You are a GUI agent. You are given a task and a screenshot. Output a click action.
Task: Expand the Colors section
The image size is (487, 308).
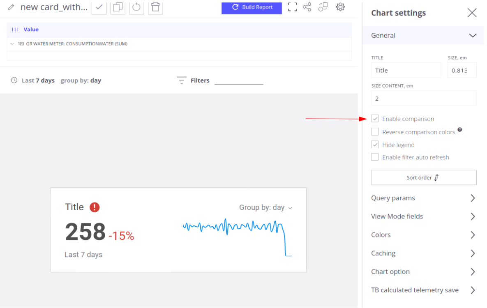(423, 235)
